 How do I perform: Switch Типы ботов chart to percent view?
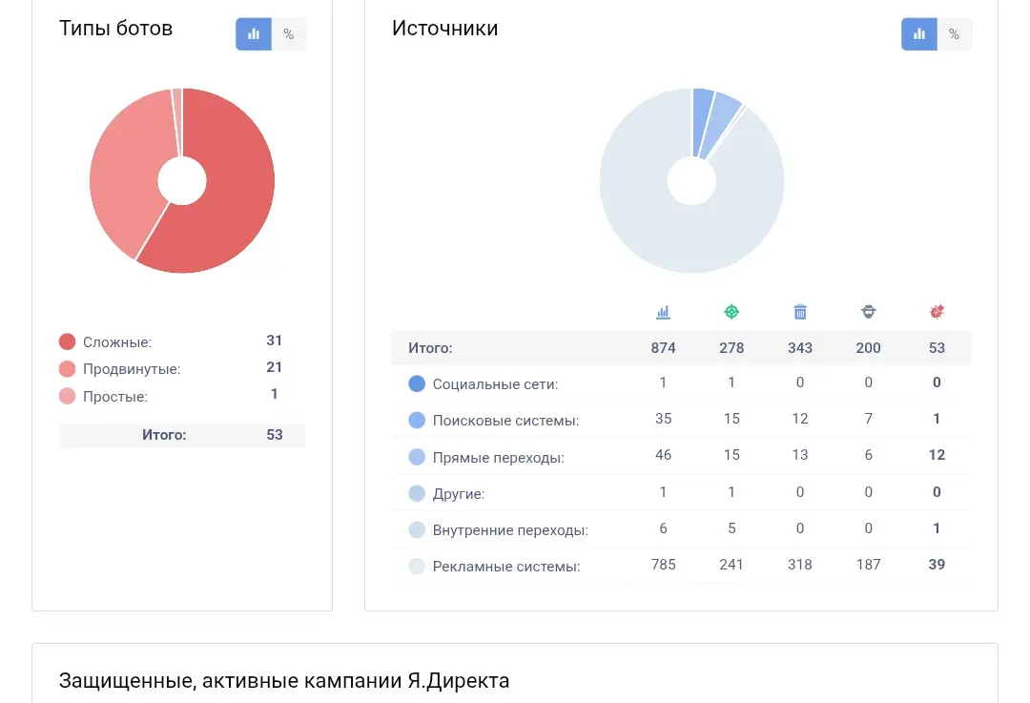click(288, 34)
